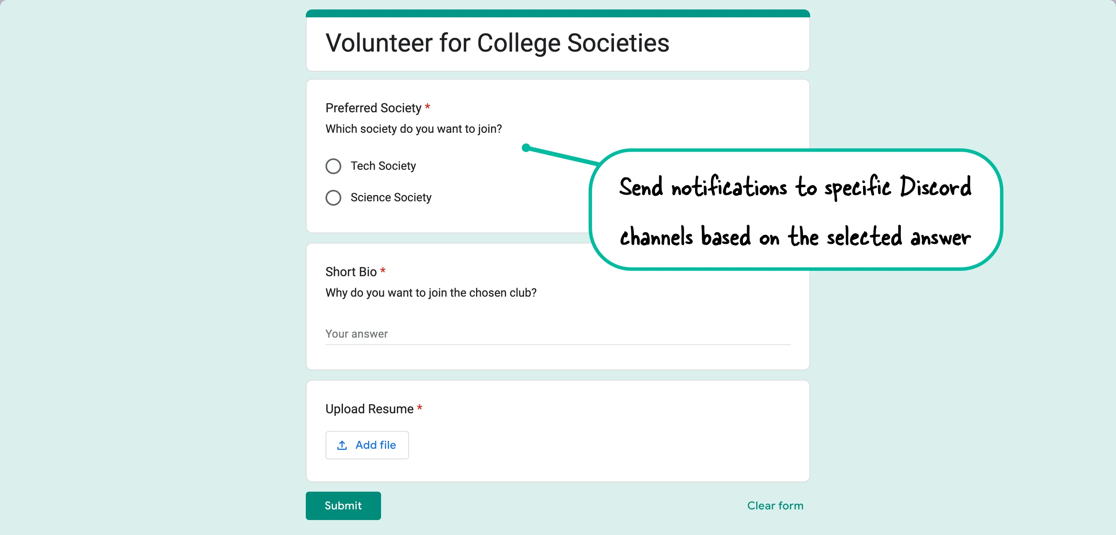The height and width of the screenshot is (535, 1116).
Task: Click the file upload icon inside Add file
Action: (342, 445)
